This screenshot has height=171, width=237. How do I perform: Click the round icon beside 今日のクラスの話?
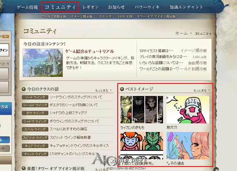click(x=23, y=89)
